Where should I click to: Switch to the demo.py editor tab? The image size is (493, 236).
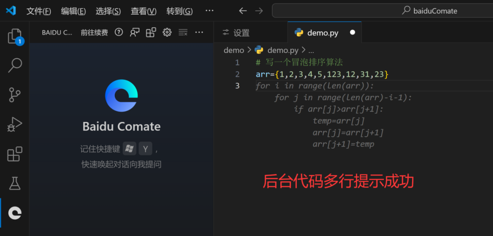point(325,32)
